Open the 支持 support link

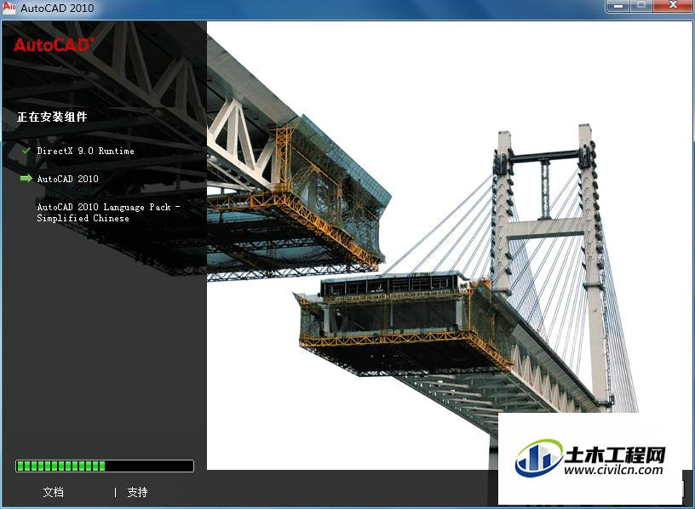137,492
